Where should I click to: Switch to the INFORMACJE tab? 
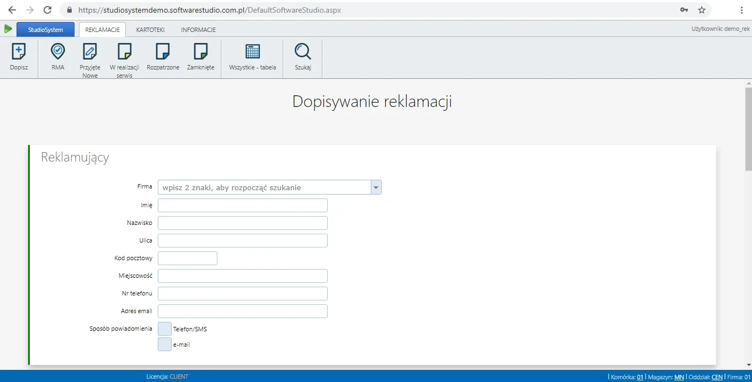pos(198,30)
